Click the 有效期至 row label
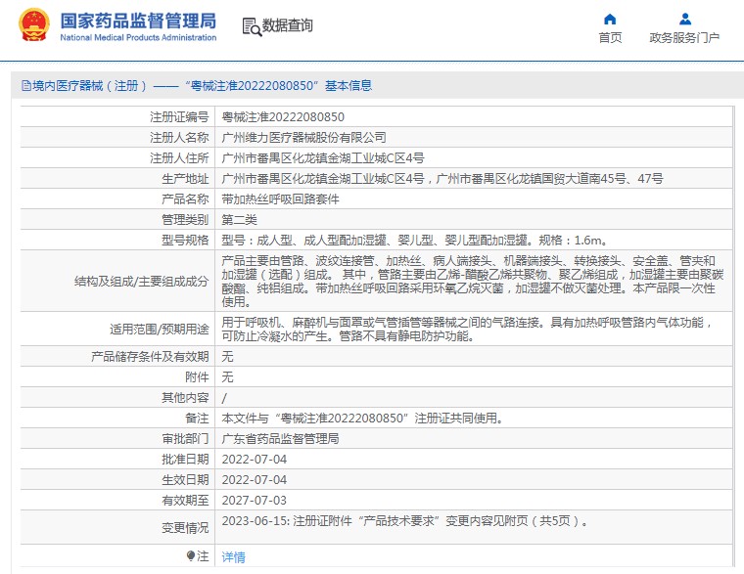Viewport: 744px width, 574px height. tap(185, 501)
